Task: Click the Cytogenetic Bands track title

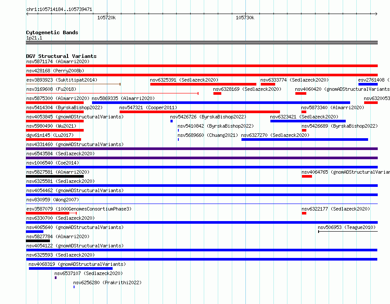Action: point(52,32)
